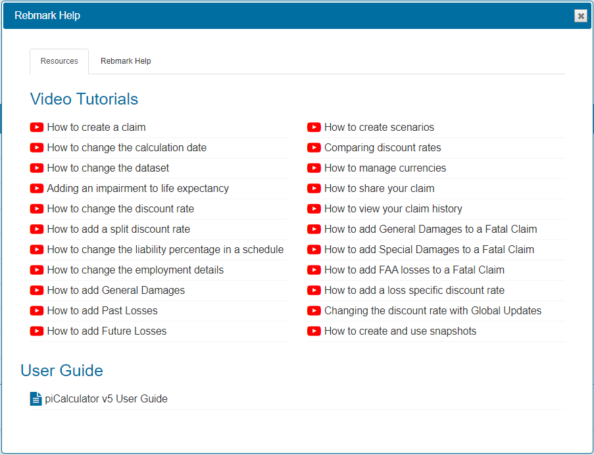
Task: Click YouTube icon beside How to create a claim
Action: click(x=37, y=127)
